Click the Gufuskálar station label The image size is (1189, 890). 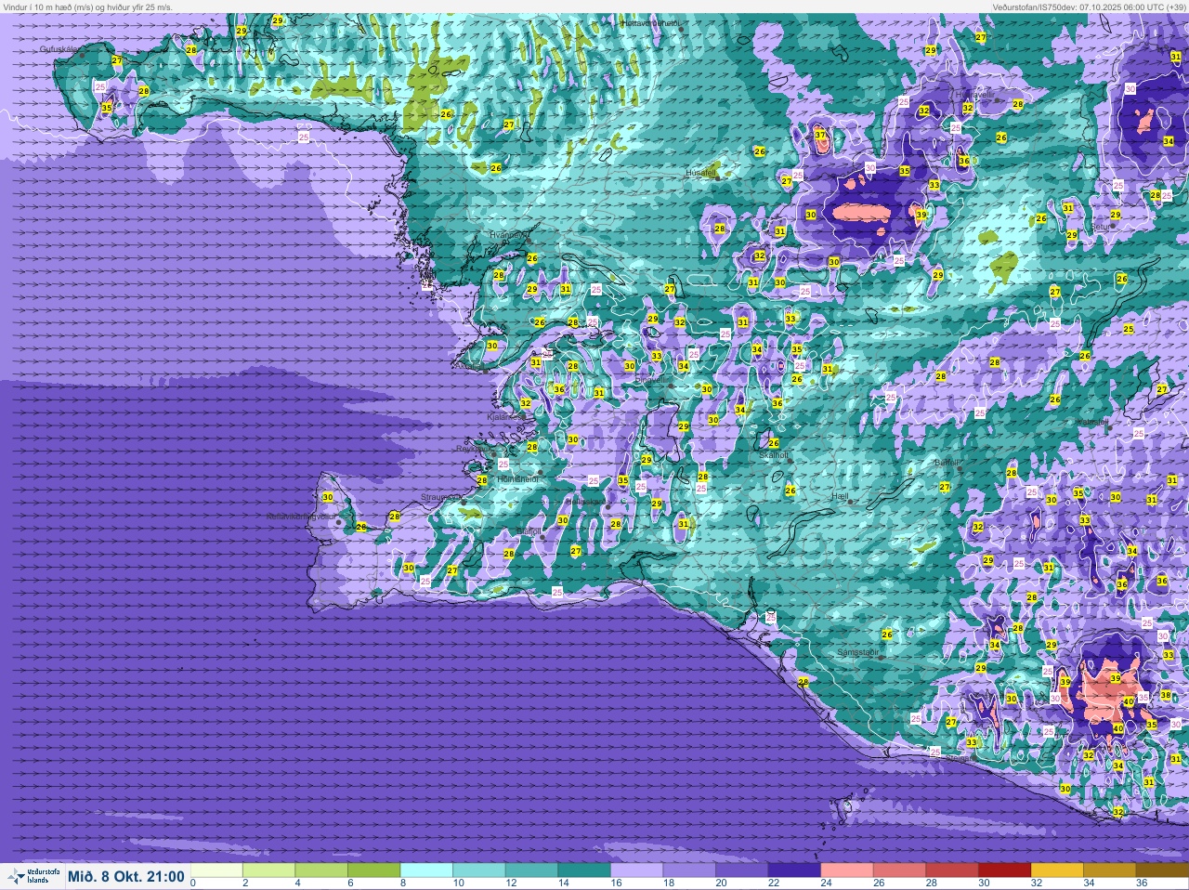pos(58,48)
